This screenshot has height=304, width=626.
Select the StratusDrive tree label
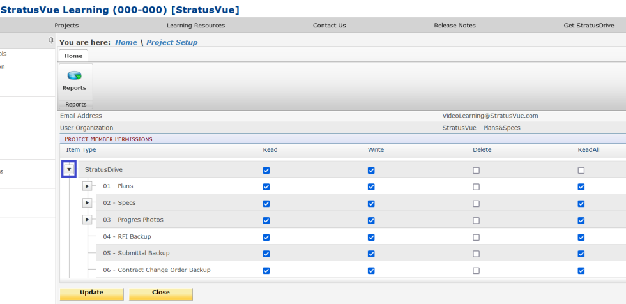coord(103,169)
